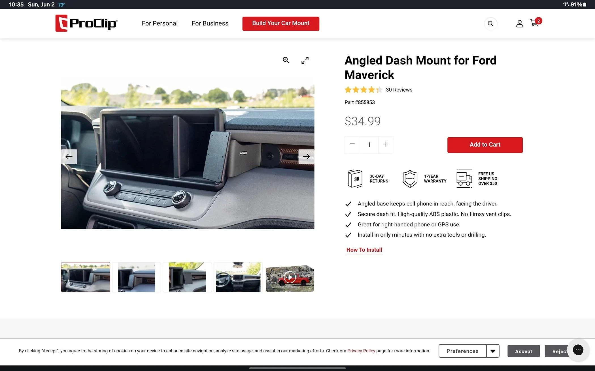Screen dimensions: 595x371
Task: Open the ProClip logo home link
Action: [86, 23]
